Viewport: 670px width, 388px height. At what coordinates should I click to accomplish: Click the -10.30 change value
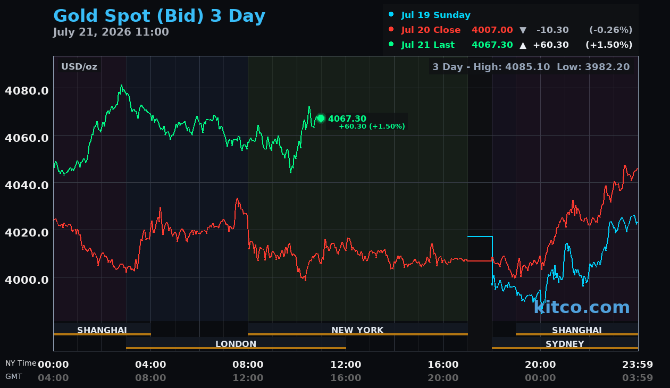coord(552,30)
